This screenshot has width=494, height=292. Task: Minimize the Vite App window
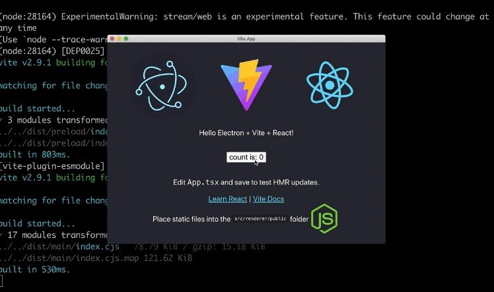tap(119, 39)
